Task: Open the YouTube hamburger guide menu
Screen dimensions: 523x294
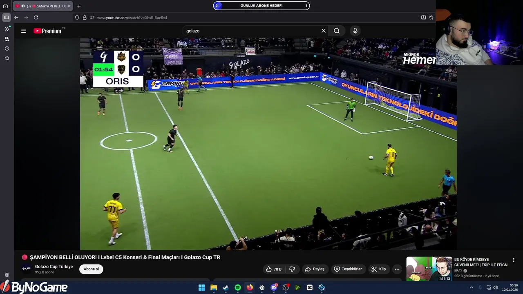Action: pyautogui.click(x=24, y=31)
